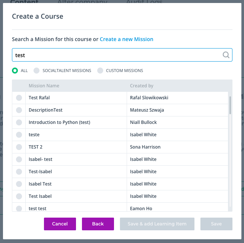Click the Cancel button
244x243 pixels.
(x=60, y=224)
